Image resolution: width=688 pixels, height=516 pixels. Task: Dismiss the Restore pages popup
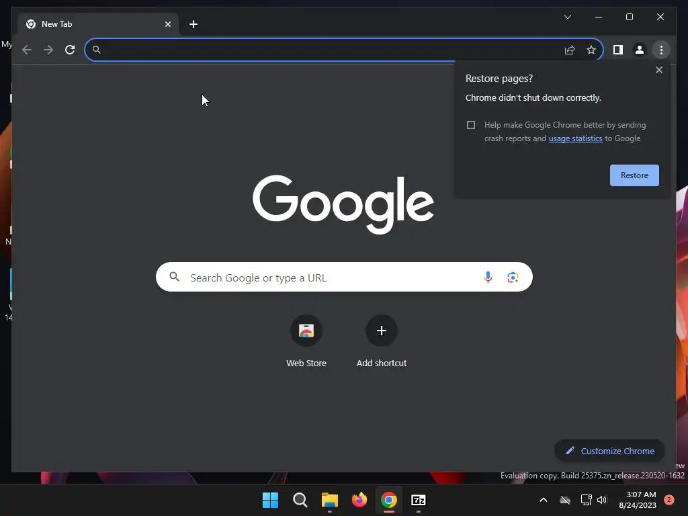(658, 70)
